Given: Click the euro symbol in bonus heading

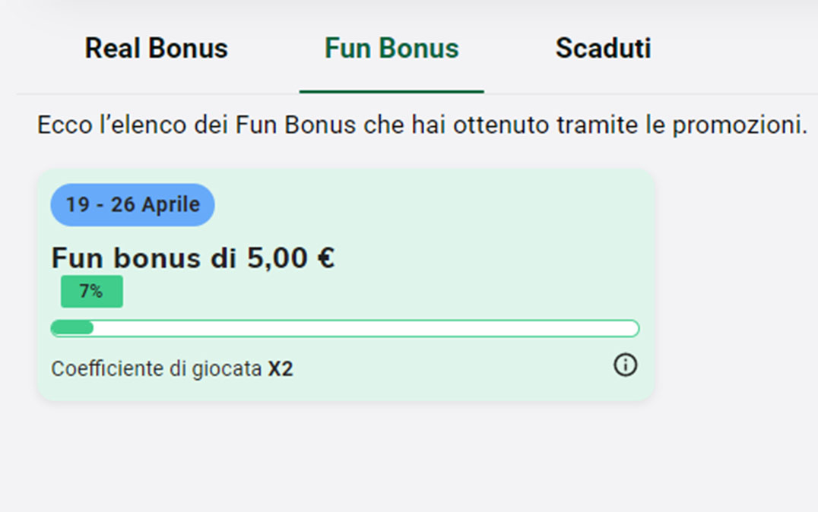Looking at the screenshot, I should click(326, 258).
